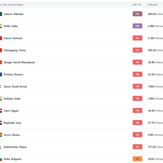Click the North Macedonia flag beside Skopje

click(x=1, y=62)
